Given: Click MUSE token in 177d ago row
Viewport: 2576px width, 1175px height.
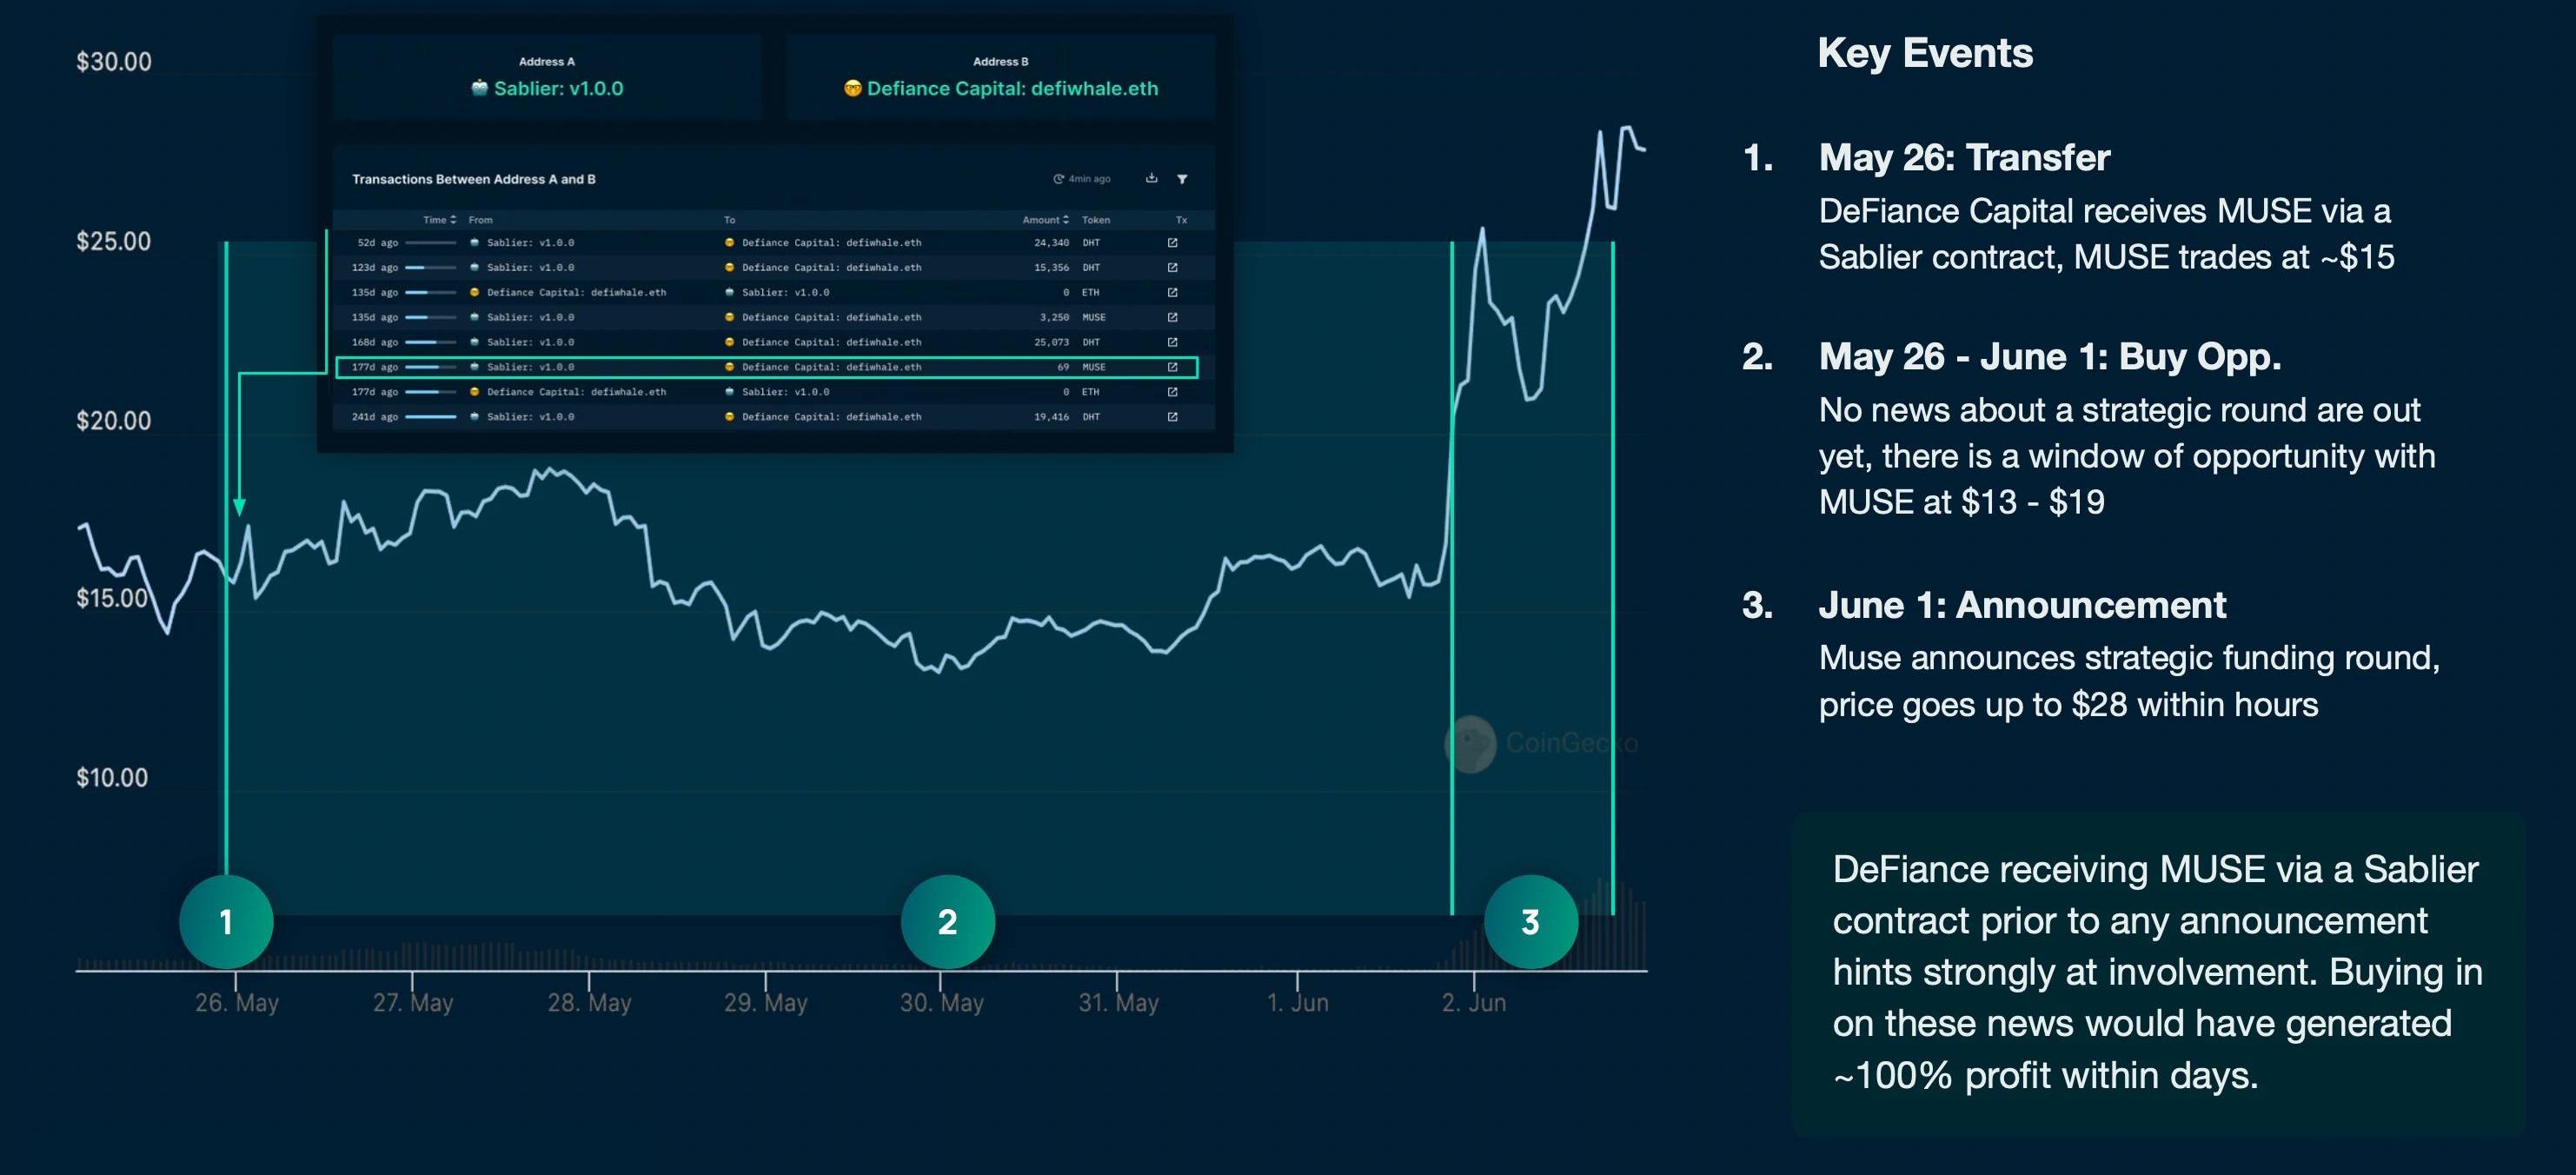Looking at the screenshot, I should tap(1093, 367).
